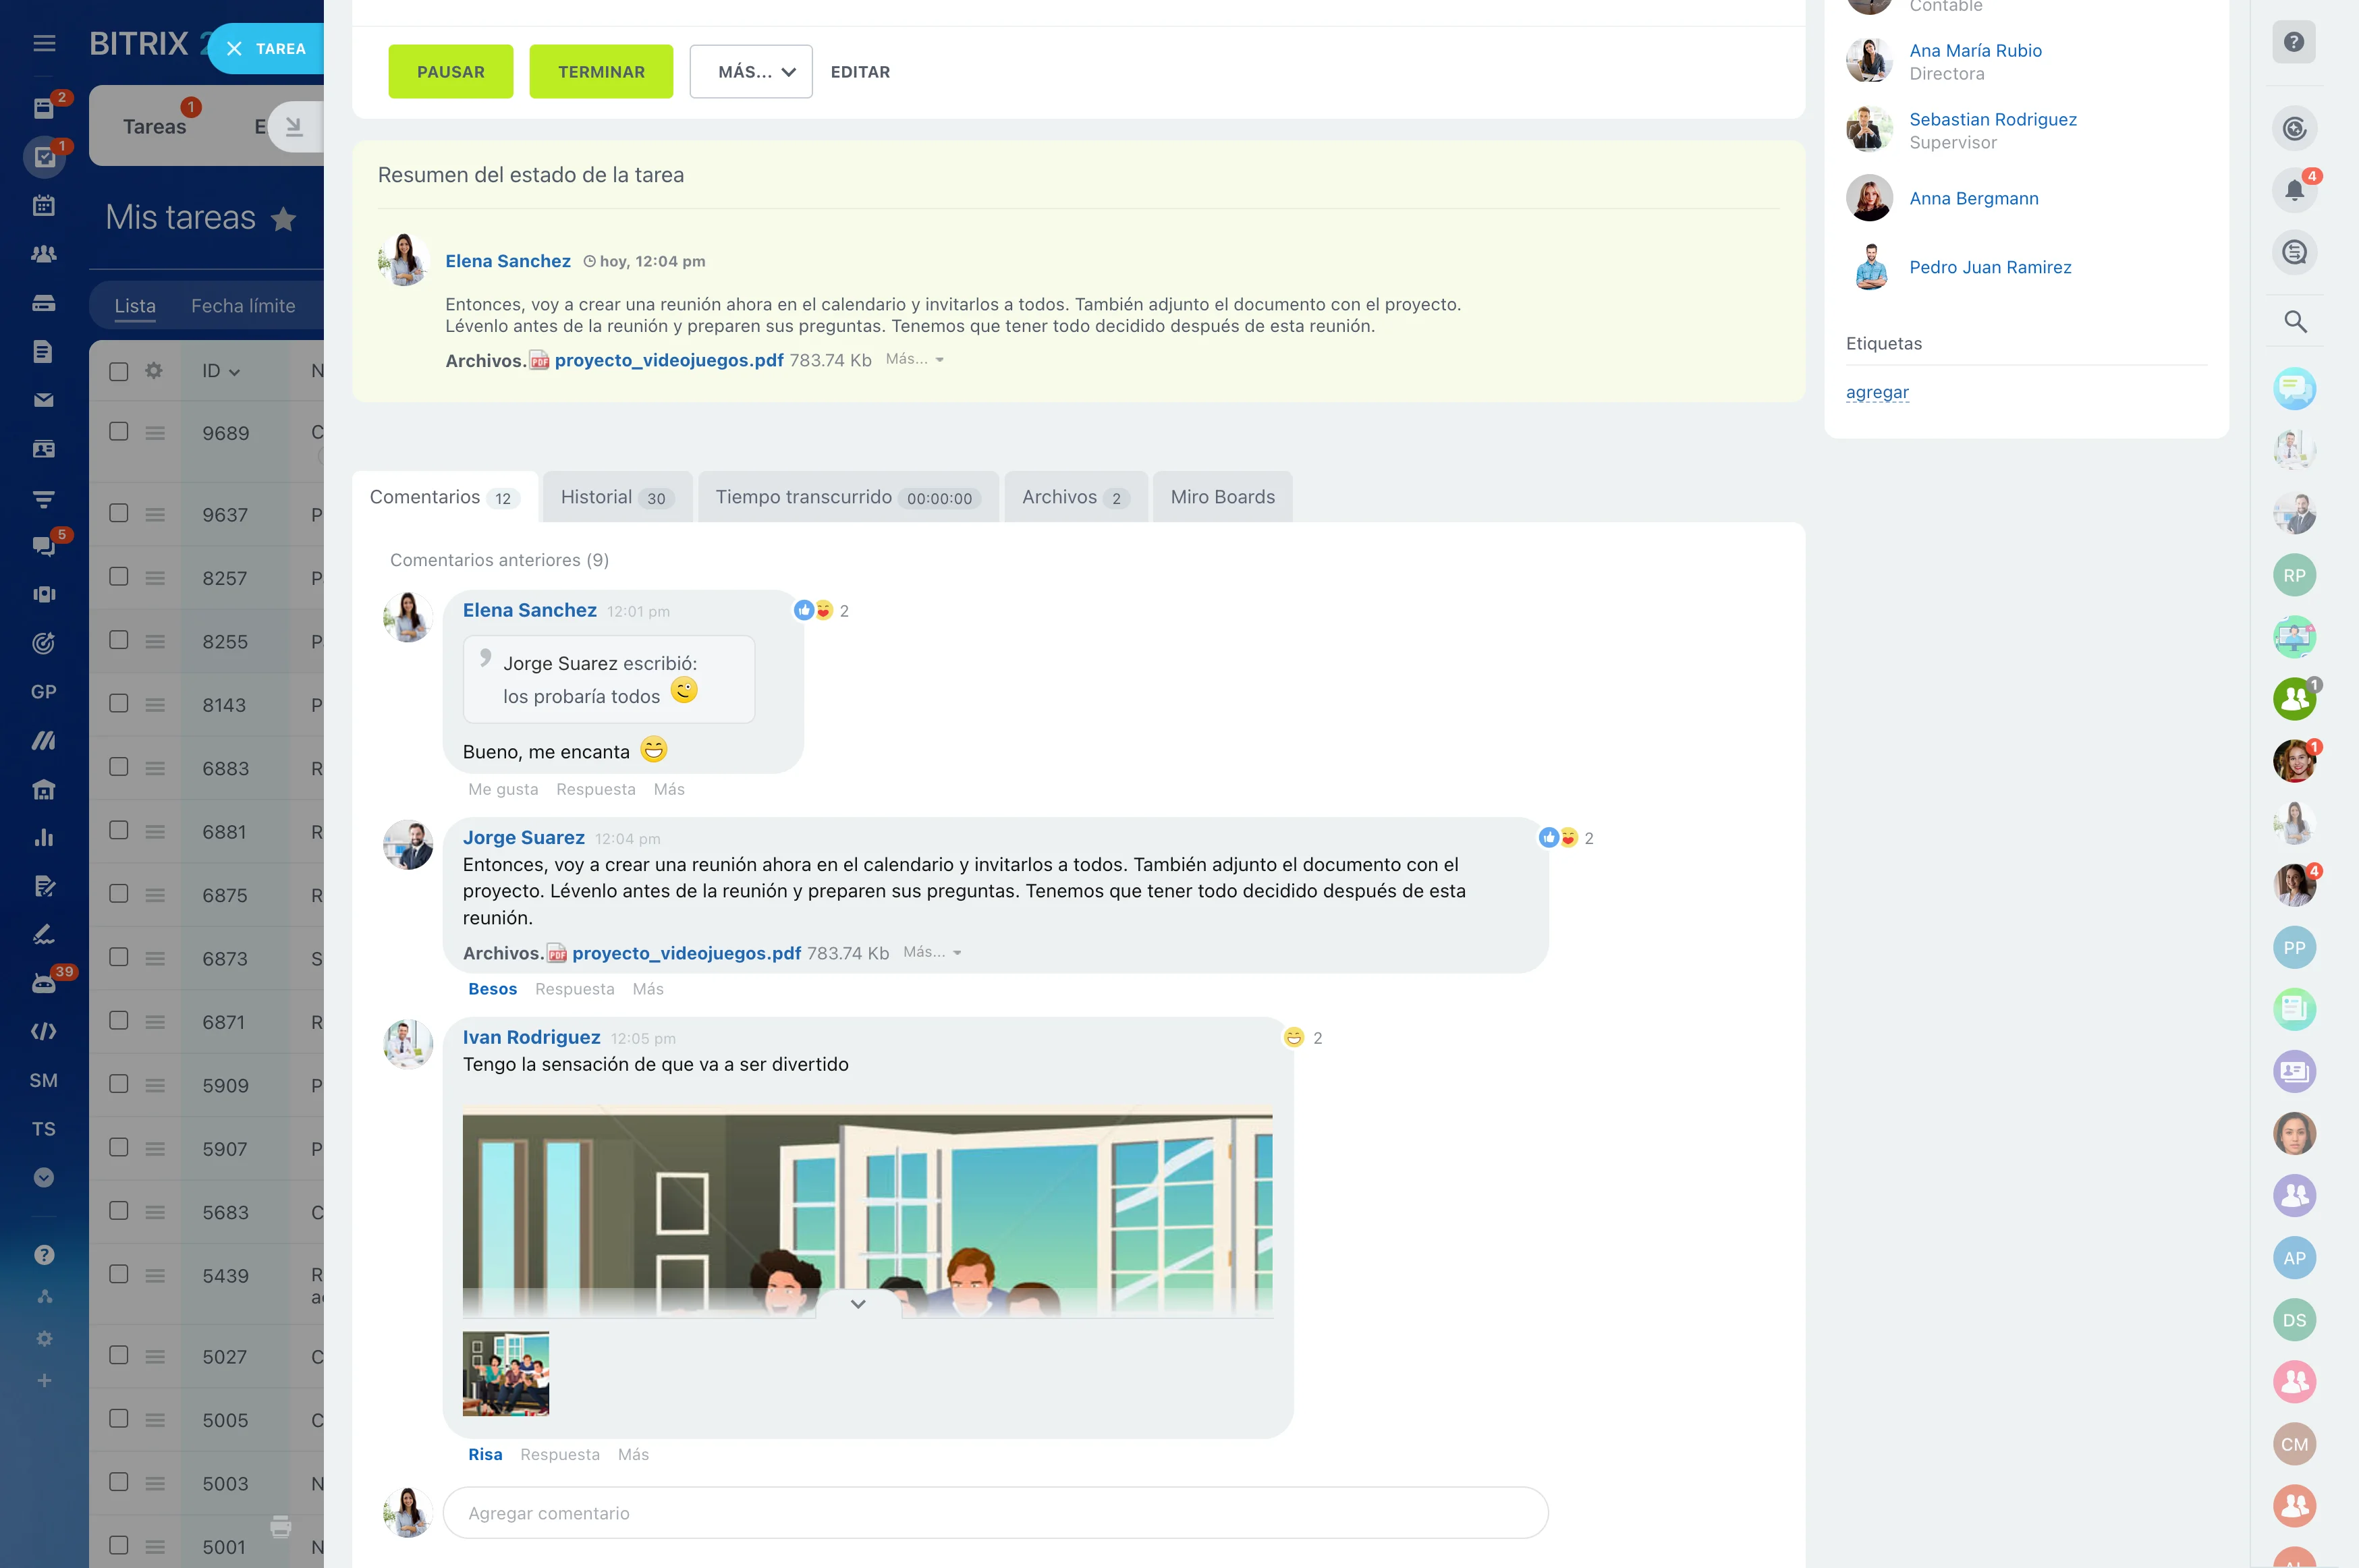Click the search magnifier in right sidebar
The image size is (2359, 1568).
tap(2295, 322)
